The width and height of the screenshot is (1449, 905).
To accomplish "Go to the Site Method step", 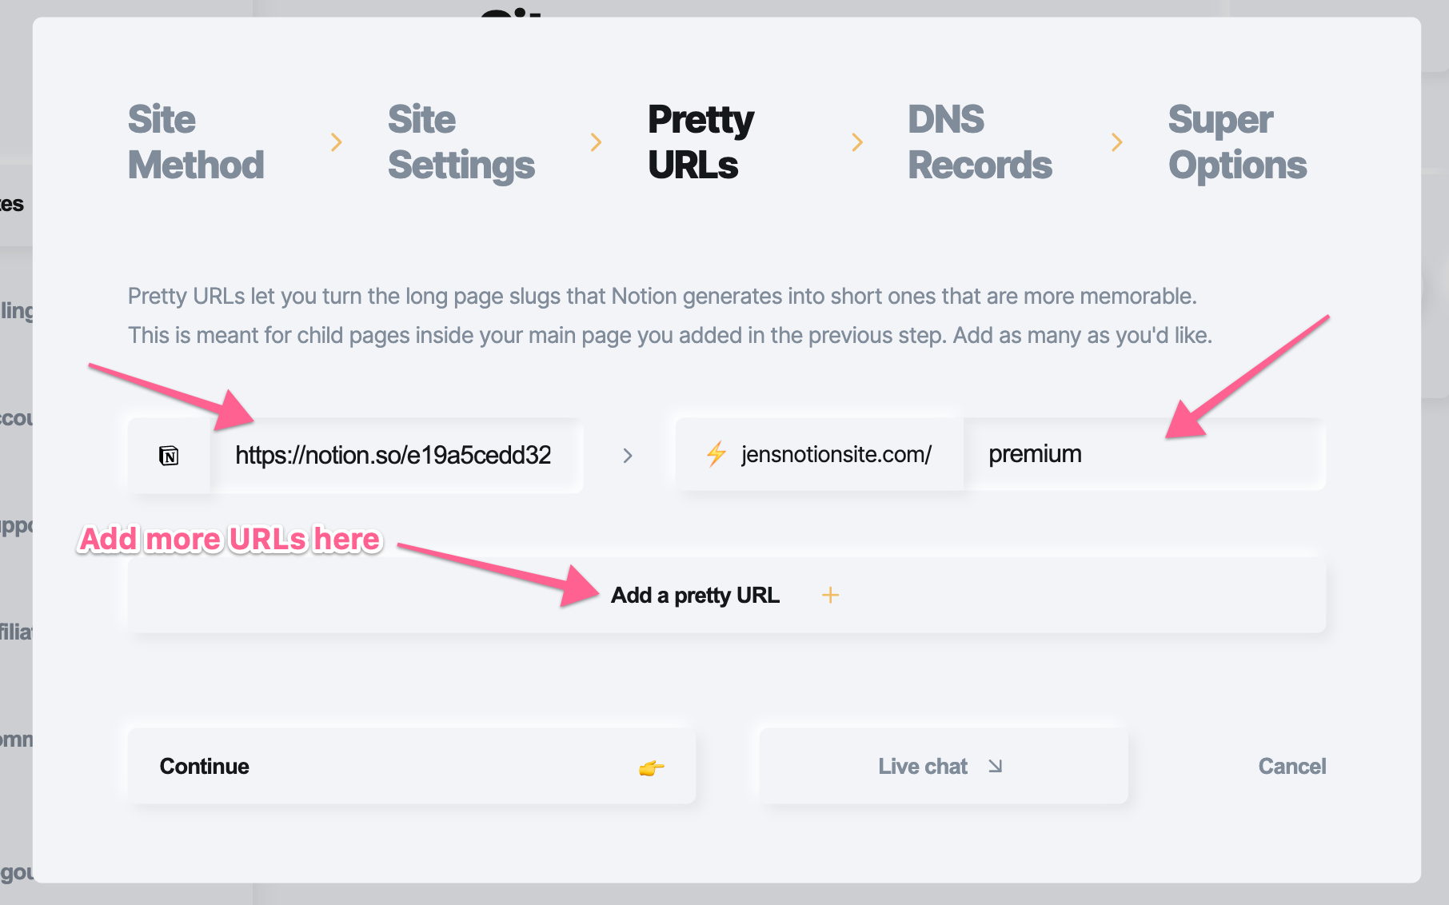I will pos(196,142).
